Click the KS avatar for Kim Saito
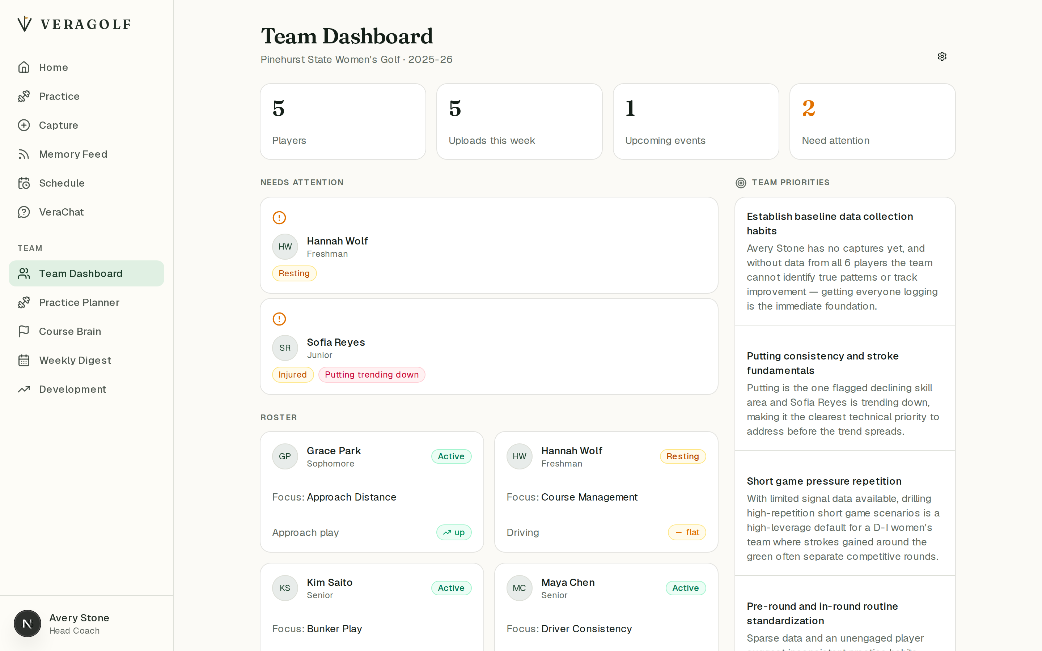Screen dimensions: 1042x651 point(285,588)
